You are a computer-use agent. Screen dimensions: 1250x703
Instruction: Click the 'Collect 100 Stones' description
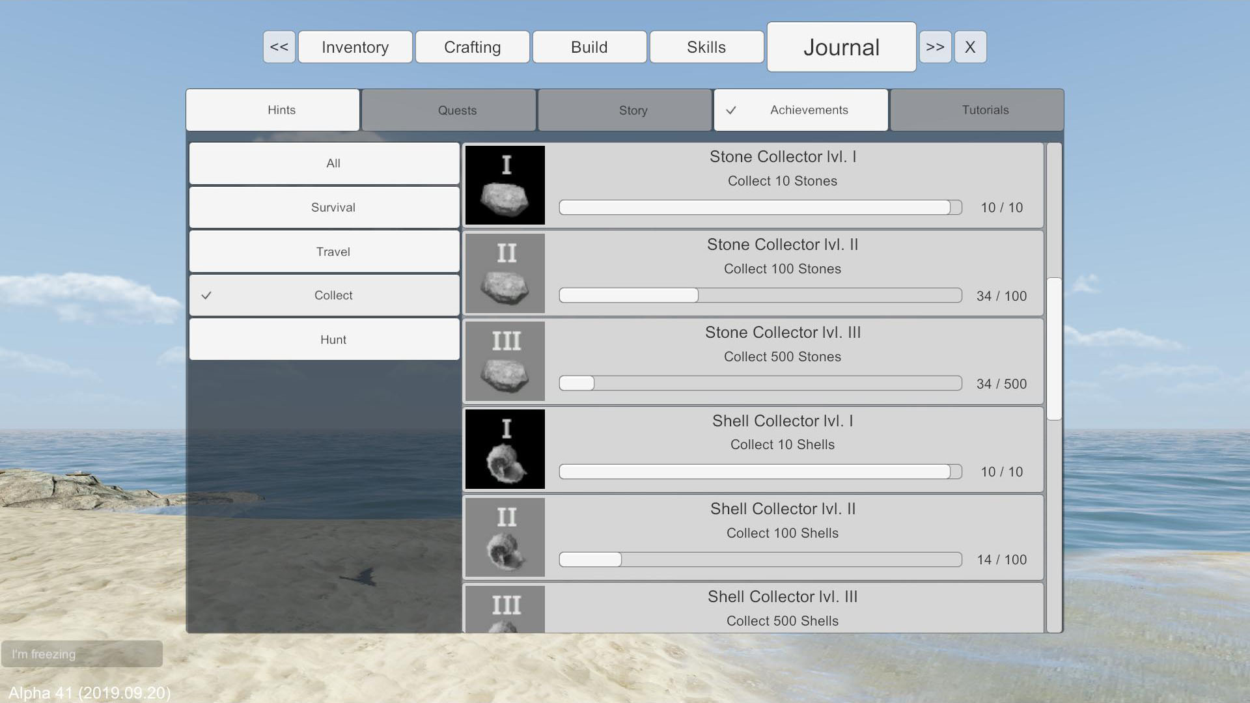[783, 269]
